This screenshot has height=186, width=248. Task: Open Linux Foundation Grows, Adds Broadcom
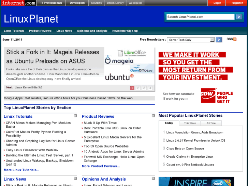195,132
